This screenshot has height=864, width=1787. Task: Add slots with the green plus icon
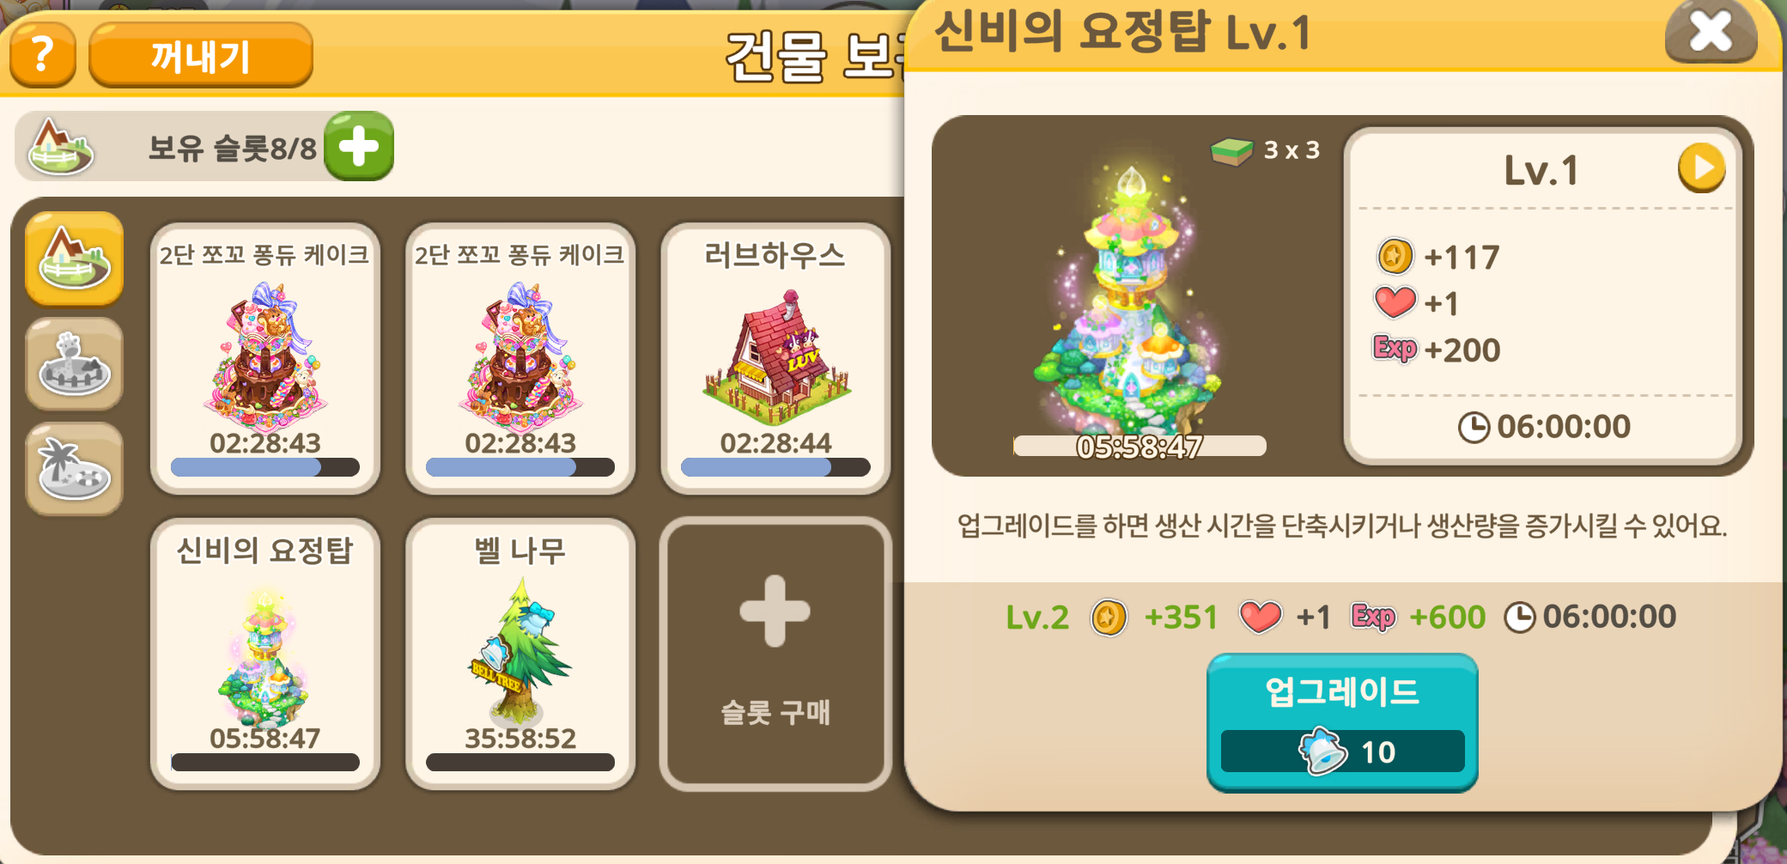[x=359, y=146]
